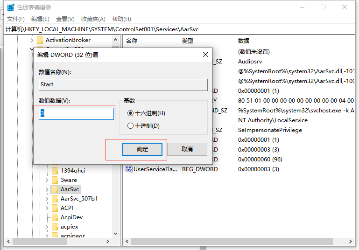359x250 pixels.
Task: Click the UserServiceFlags DWORD value icon
Action: (129, 169)
